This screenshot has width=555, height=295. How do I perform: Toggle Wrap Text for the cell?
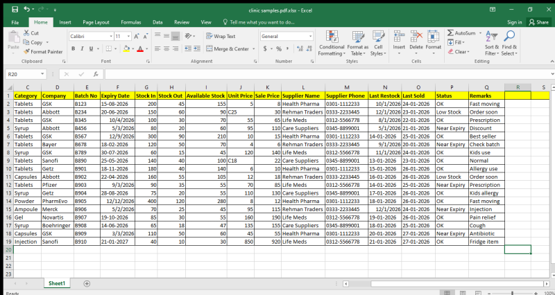tap(221, 36)
